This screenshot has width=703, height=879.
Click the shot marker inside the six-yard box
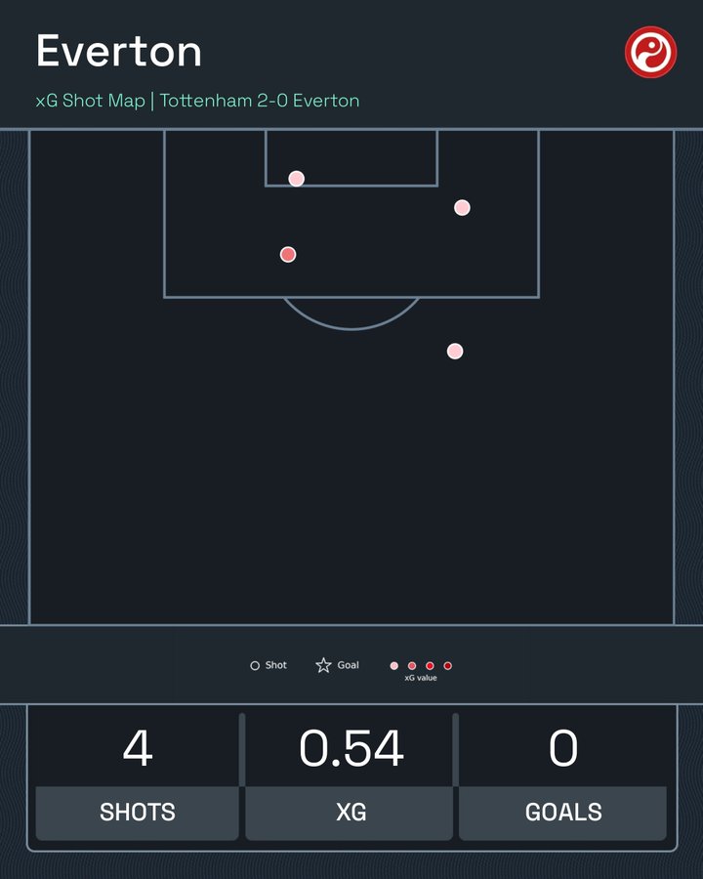296,179
